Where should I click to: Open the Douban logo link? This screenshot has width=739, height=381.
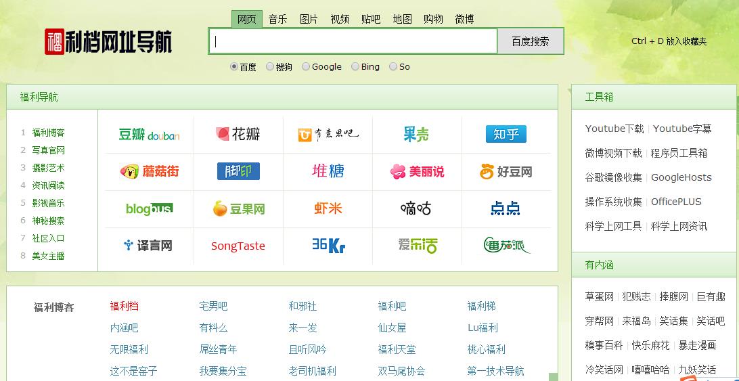coord(149,135)
